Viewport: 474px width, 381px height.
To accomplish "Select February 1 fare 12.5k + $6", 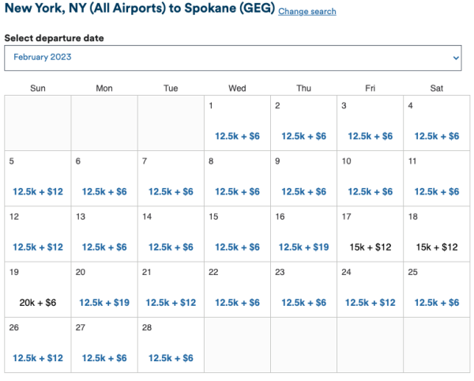I will click(x=237, y=136).
